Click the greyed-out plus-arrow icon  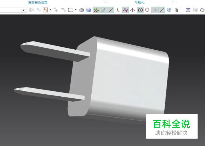click(x=56, y=10)
